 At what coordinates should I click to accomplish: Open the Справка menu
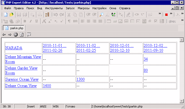click(x=125, y=8)
